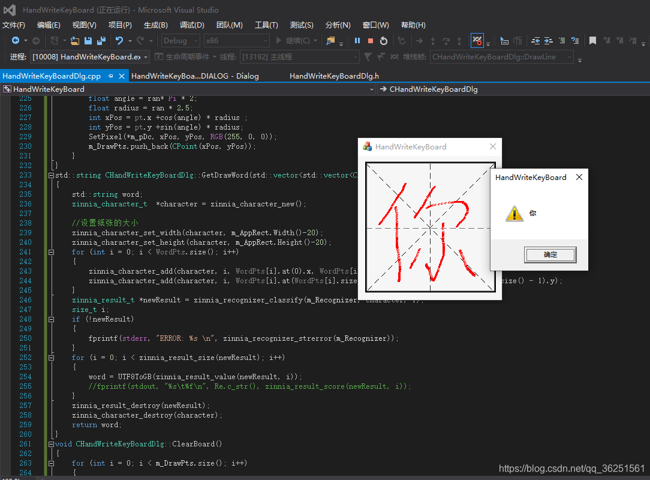Collapse the ClearBoard function at line 261
Viewport: 650px width, 480px height.
52,445
